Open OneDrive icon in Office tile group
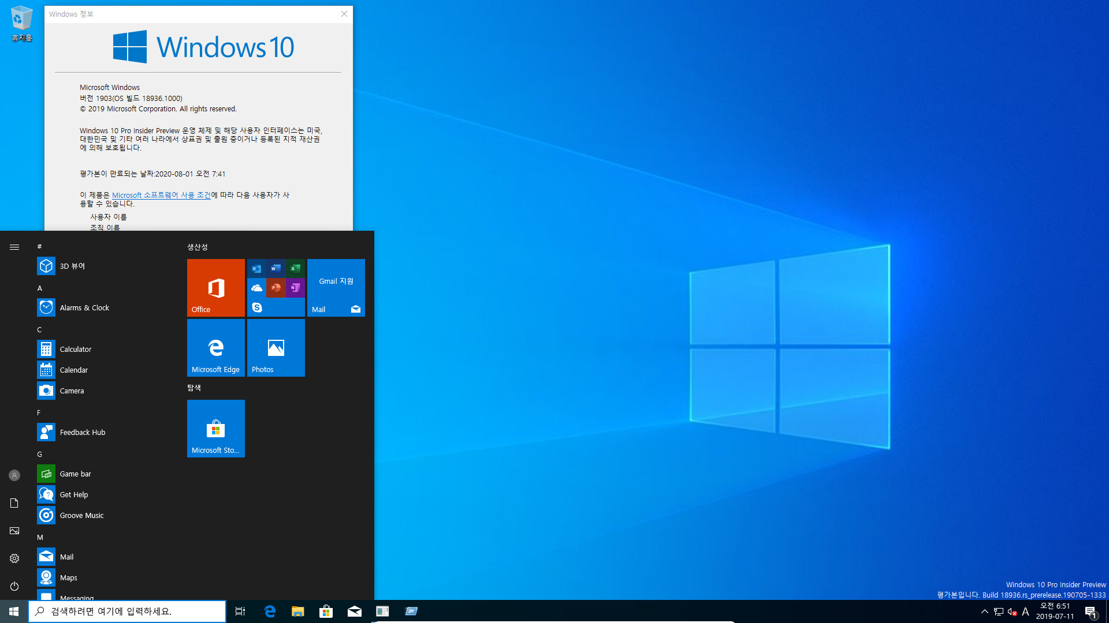The height and width of the screenshot is (623, 1109). tap(256, 288)
